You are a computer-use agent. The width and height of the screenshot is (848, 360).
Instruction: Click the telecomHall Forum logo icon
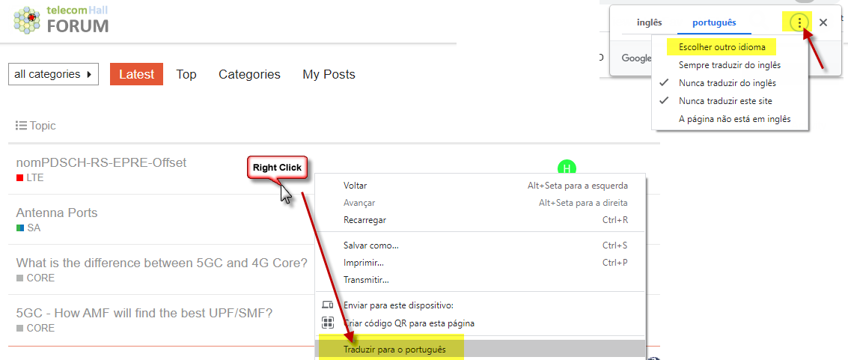pos(27,19)
